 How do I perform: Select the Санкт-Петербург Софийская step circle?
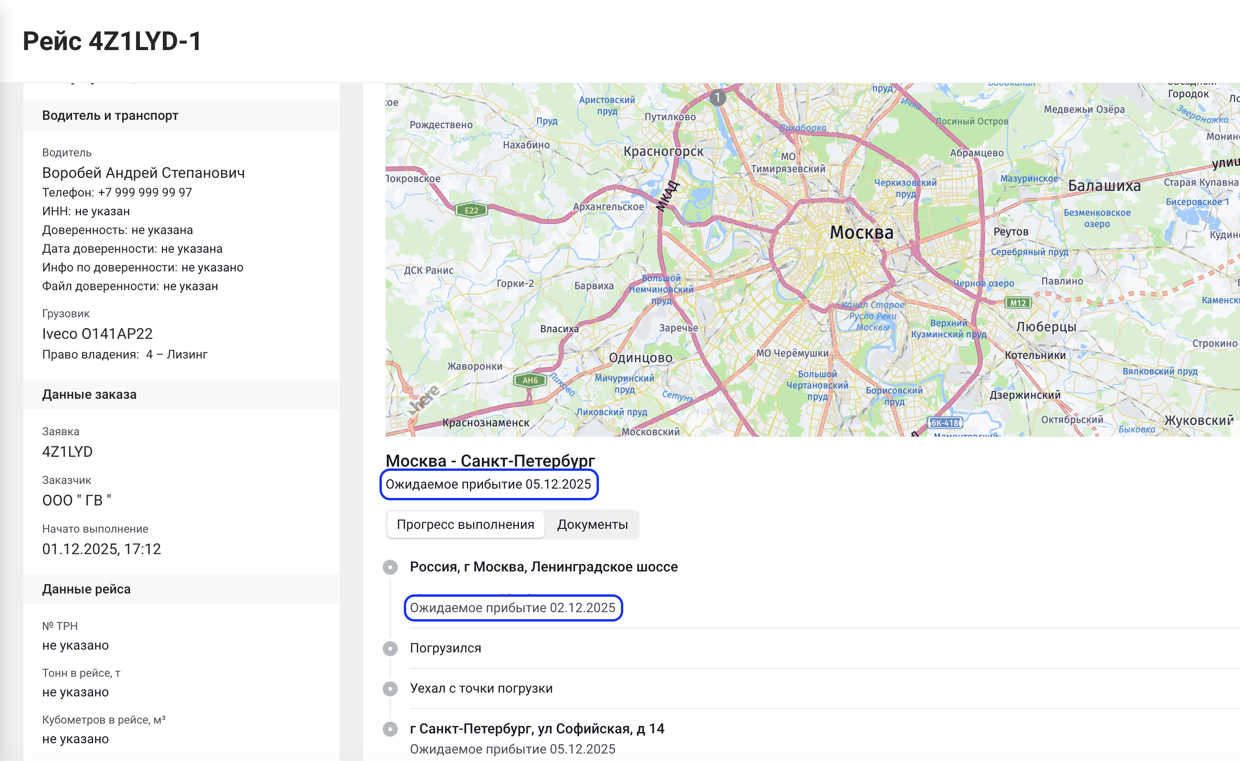point(390,729)
